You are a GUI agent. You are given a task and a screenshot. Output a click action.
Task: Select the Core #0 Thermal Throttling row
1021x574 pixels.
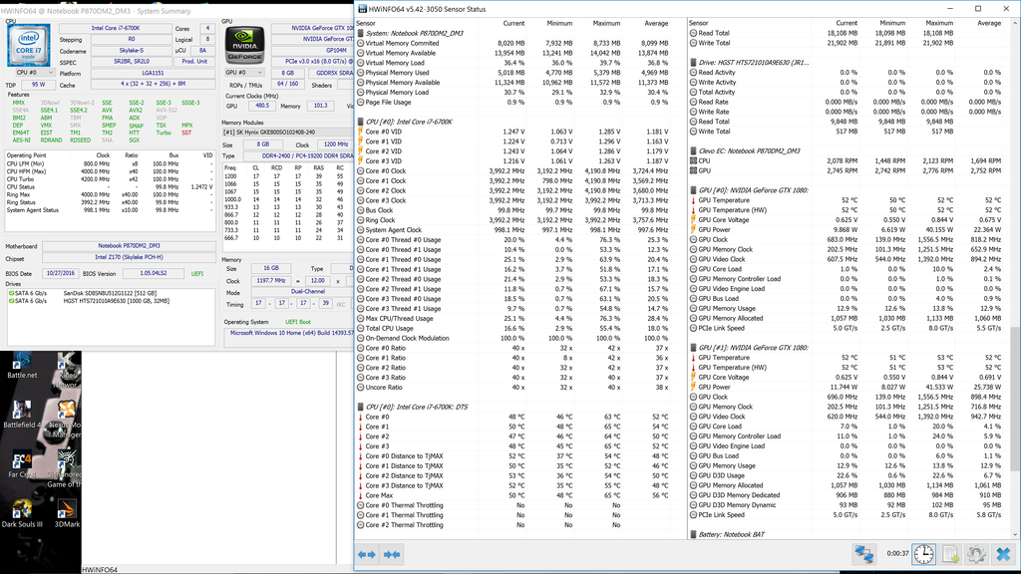coord(514,505)
